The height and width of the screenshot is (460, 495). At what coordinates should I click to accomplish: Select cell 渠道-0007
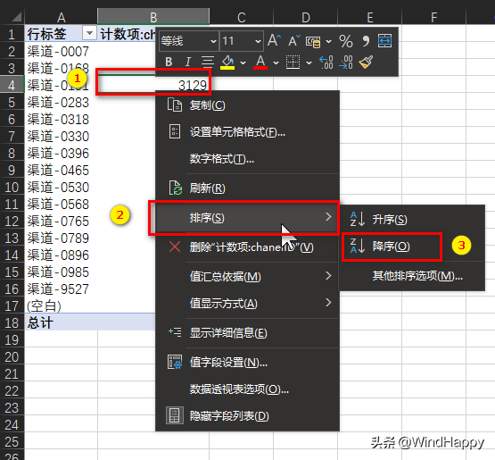tap(61, 51)
